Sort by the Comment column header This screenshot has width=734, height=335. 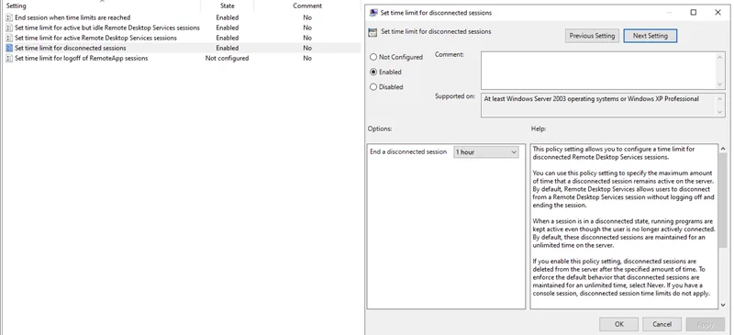coord(307,6)
